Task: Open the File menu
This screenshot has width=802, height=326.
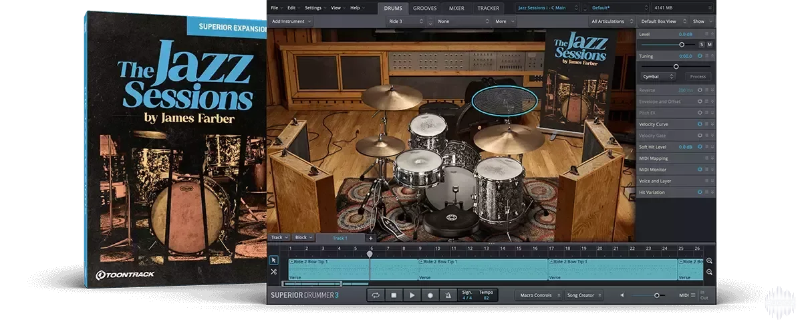Action: pos(276,8)
